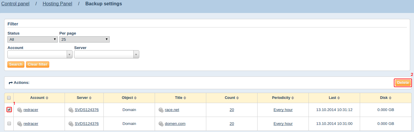Open the Status filter dropdown

[33, 39]
